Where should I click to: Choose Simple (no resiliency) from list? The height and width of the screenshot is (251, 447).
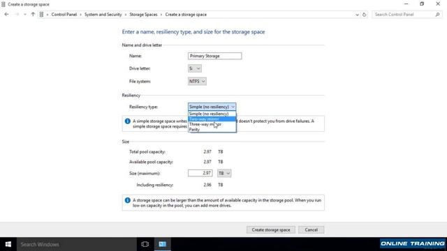tap(212, 114)
